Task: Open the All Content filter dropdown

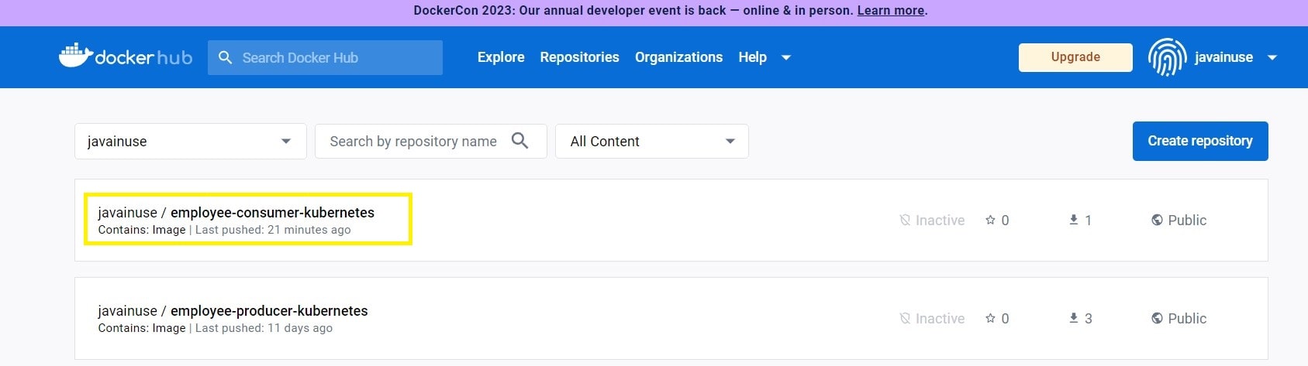Action: point(652,142)
